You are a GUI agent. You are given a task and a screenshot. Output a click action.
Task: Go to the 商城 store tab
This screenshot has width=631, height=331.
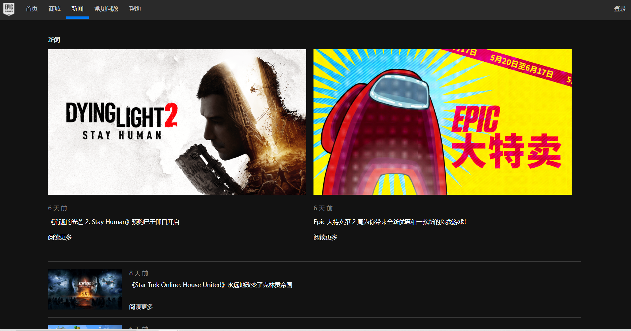click(55, 9)
